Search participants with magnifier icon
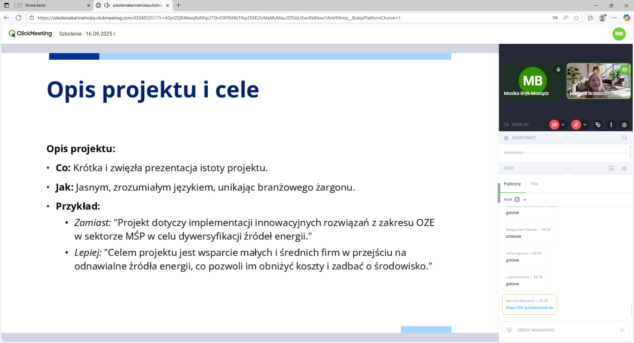The image size is (634, 343). [625, 138]
